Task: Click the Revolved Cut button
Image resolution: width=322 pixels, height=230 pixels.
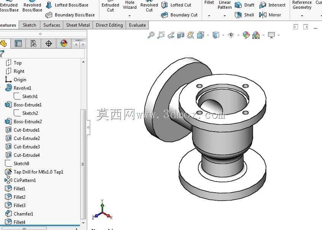Action: pyautogui.click(x=149, y=7)
